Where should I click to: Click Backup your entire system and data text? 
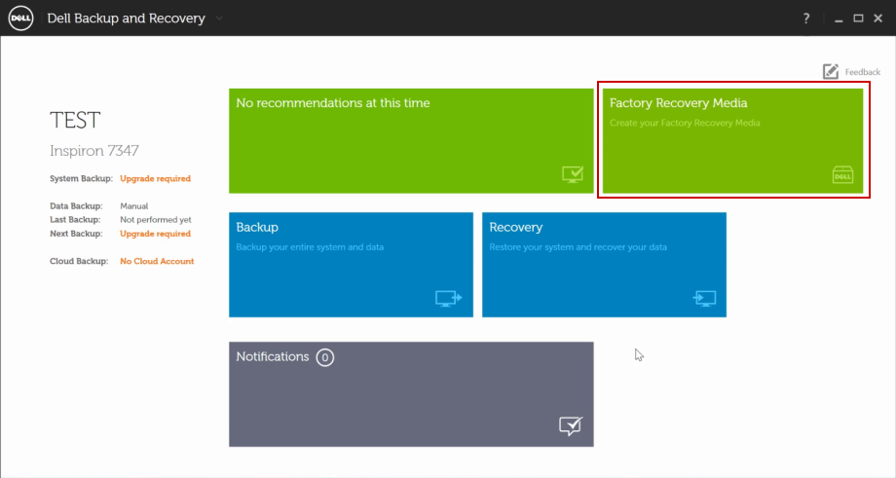310,247
